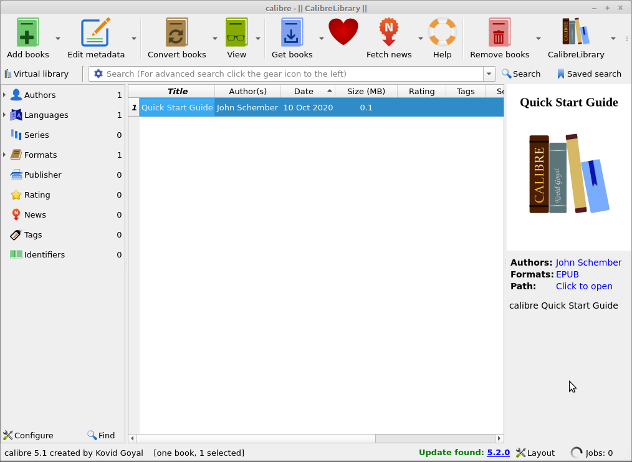Open Edit metadata tool

click(x=96, y=32)
